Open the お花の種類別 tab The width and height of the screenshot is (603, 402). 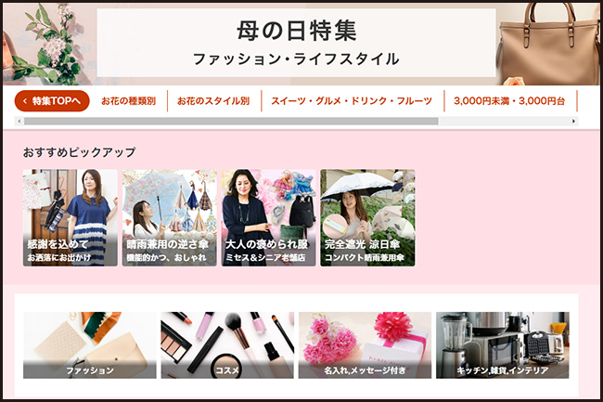[x=128, y=101]
